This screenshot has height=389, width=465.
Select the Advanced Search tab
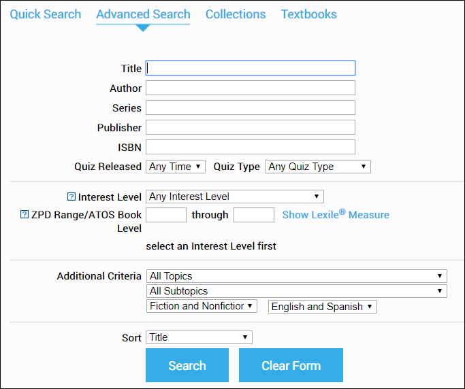(x=143, y=14)
